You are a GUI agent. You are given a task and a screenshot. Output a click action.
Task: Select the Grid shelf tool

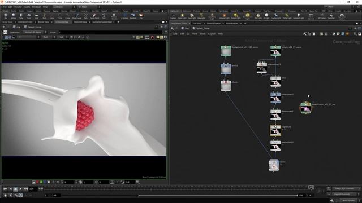[x=36, y=16]
